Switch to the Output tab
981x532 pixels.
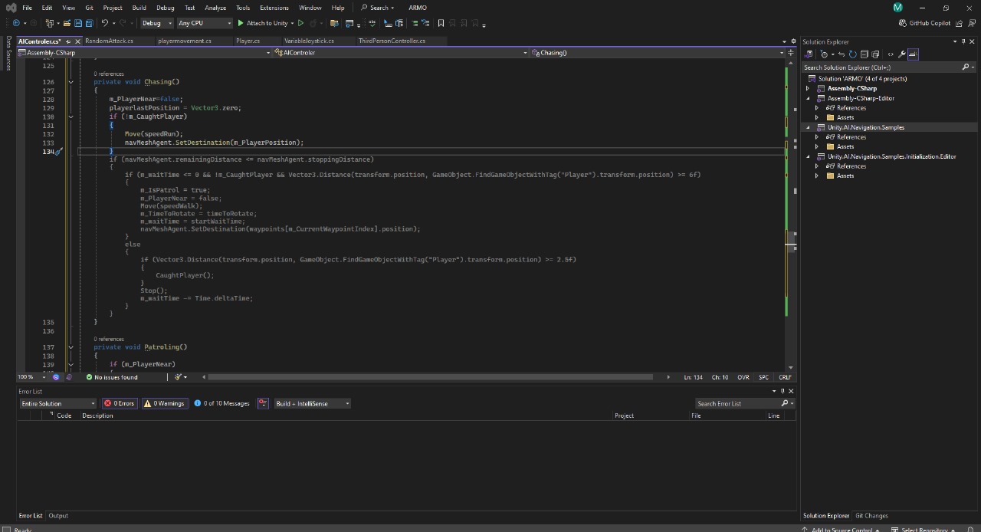tap(58, 516)
